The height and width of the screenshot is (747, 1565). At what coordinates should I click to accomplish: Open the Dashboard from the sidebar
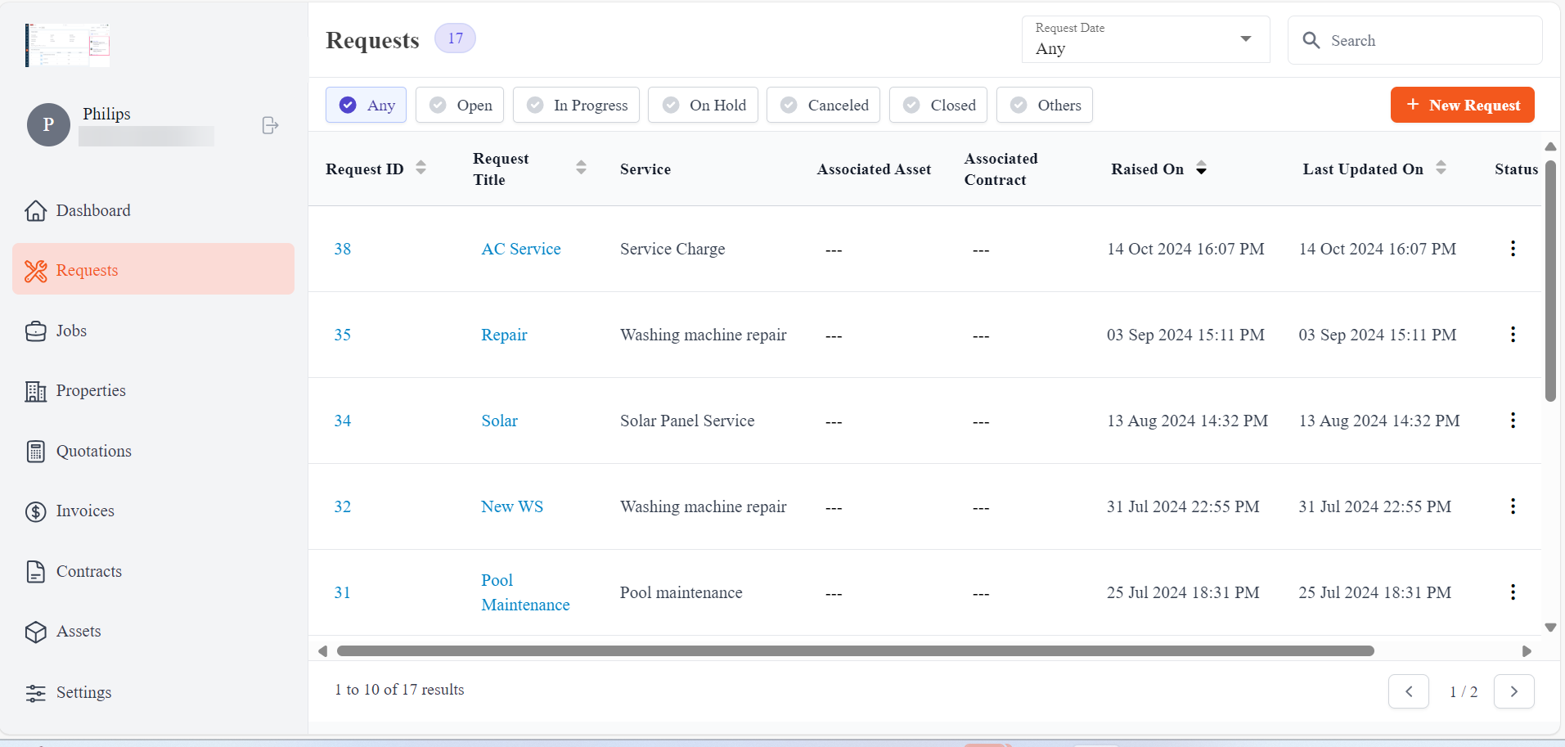point(92,210)
